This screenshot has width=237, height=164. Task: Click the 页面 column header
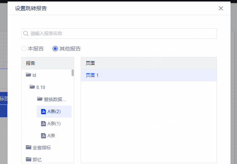pyautogui.click(x=149, y=63)
